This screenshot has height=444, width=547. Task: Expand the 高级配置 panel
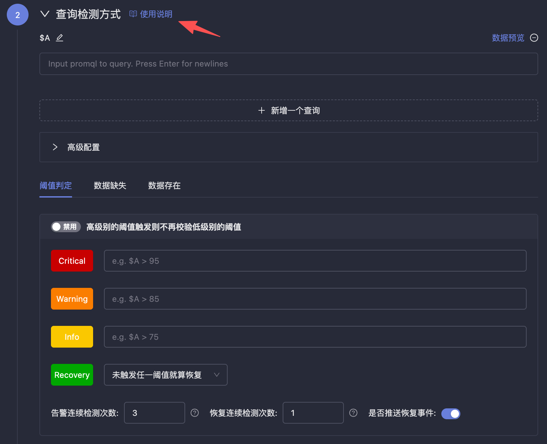pos(55,147)
